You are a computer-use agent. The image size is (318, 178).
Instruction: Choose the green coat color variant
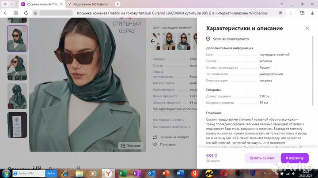pos(184,41)
